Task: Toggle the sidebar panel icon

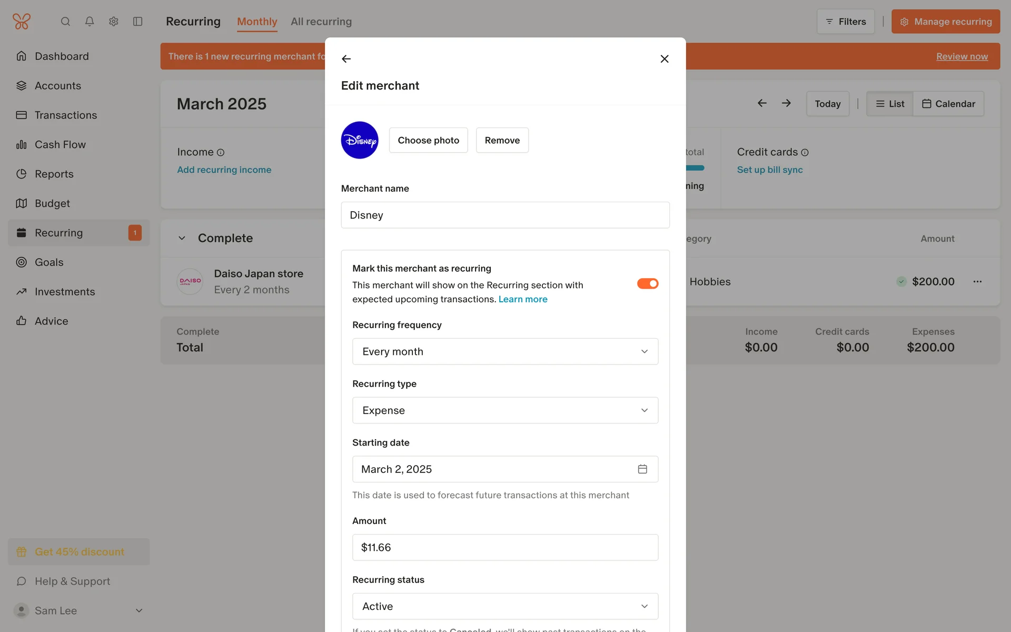Action: click(138, 22)
